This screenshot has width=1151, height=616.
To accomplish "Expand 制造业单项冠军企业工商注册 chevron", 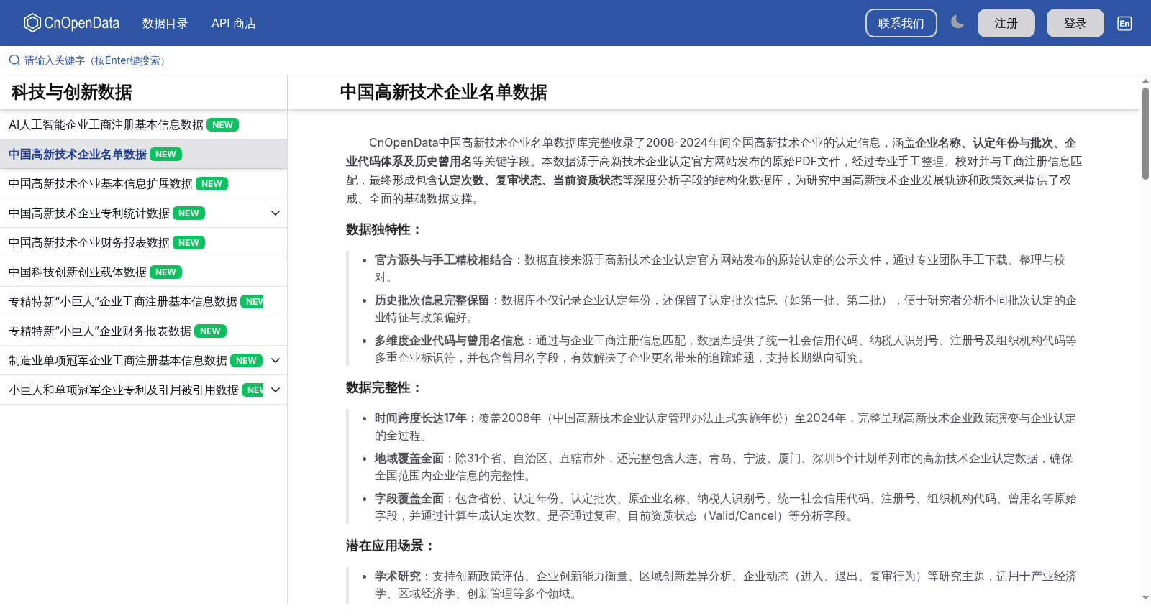I will [x=275, y=360].
